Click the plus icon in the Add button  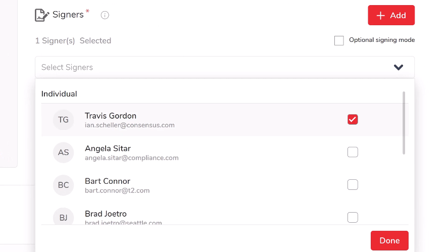(x=381, y=15)
